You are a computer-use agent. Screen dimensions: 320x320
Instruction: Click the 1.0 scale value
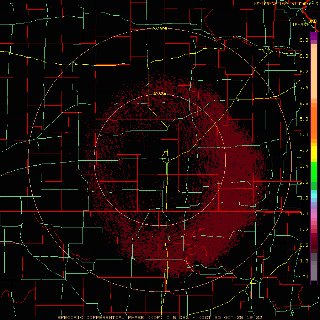[304, 214]
